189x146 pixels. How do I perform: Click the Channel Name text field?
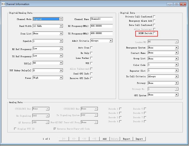tap(101, 19)
